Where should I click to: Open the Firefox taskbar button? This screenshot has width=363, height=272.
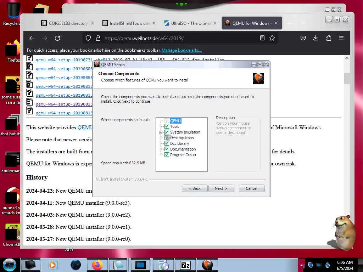97,265
